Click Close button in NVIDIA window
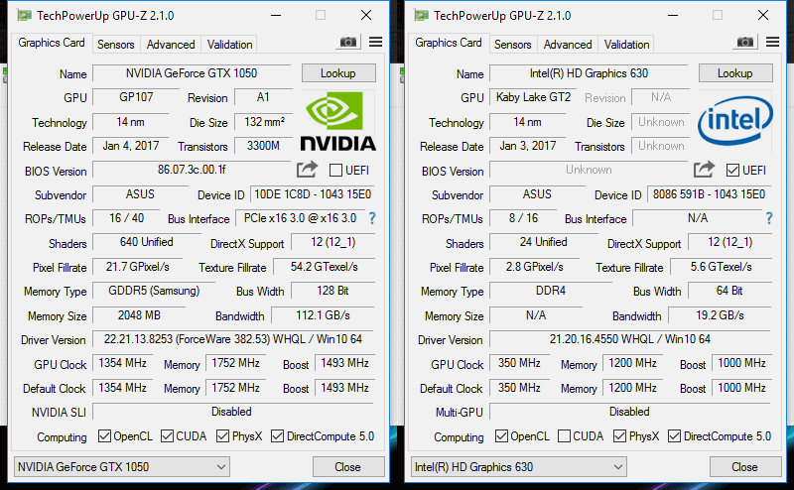This screenshot has width=794, height=490. coord(348,467)
